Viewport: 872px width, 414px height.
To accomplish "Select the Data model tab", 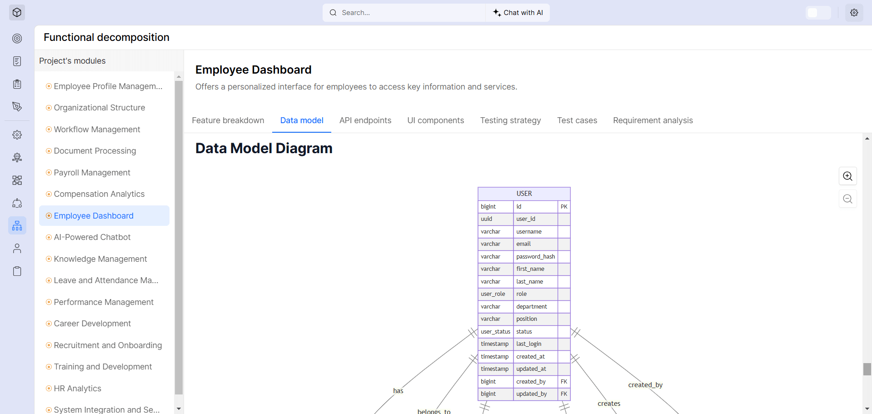I will tap(302, 120).
